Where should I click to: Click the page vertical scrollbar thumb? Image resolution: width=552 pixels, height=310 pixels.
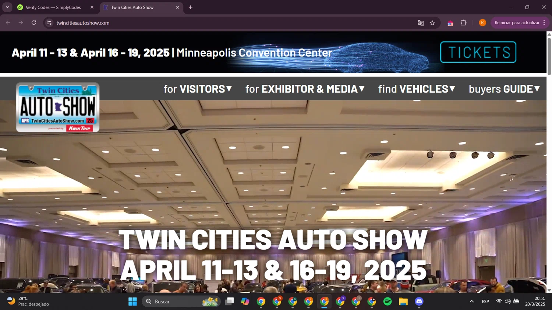(x=549, y=56)
